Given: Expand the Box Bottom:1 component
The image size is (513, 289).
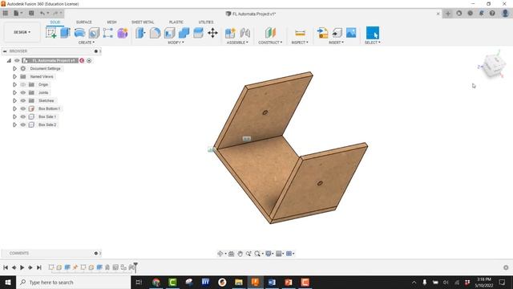Looking at the screenshot, I should pos(14,109).
